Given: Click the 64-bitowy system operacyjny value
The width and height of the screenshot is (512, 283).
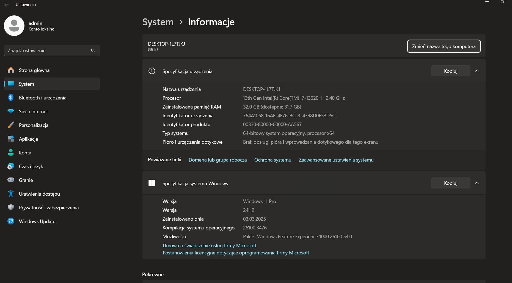Looking at the screenshot, I should [289, 133].
